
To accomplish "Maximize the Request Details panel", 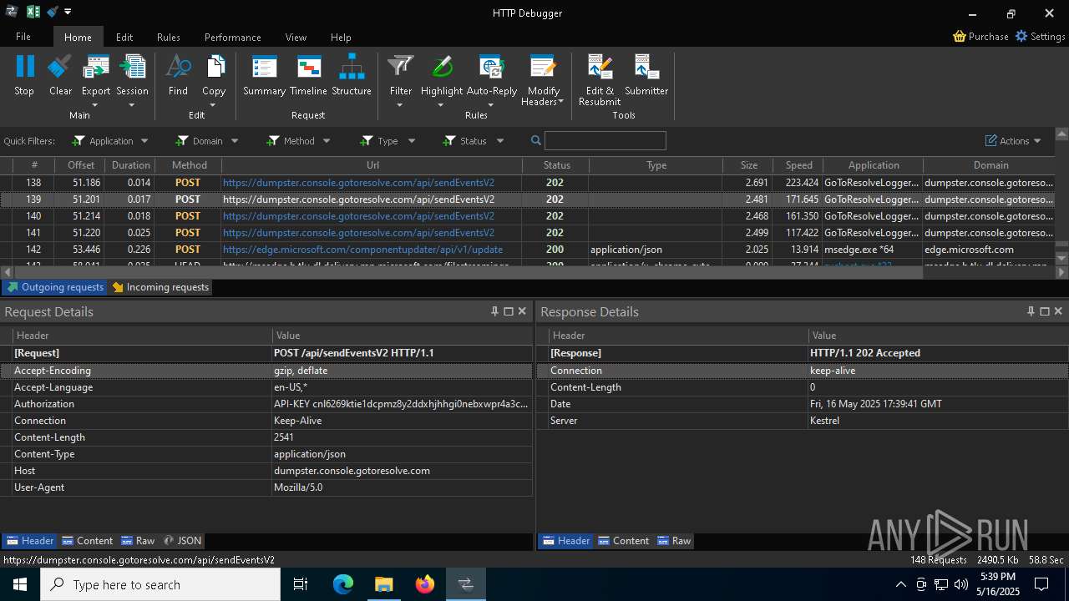I will (508, 311).
